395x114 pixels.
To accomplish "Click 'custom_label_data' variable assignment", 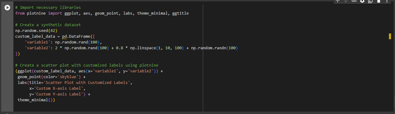I will tap(35, 36).
